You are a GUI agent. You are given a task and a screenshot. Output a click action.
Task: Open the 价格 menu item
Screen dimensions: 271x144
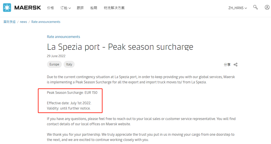[x=50, y=8]
